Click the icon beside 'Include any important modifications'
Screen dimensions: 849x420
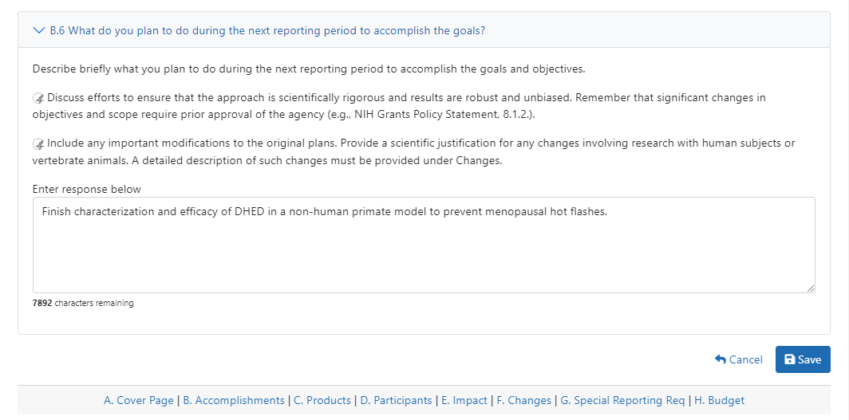pyautogui.click(x=38, y=143)
